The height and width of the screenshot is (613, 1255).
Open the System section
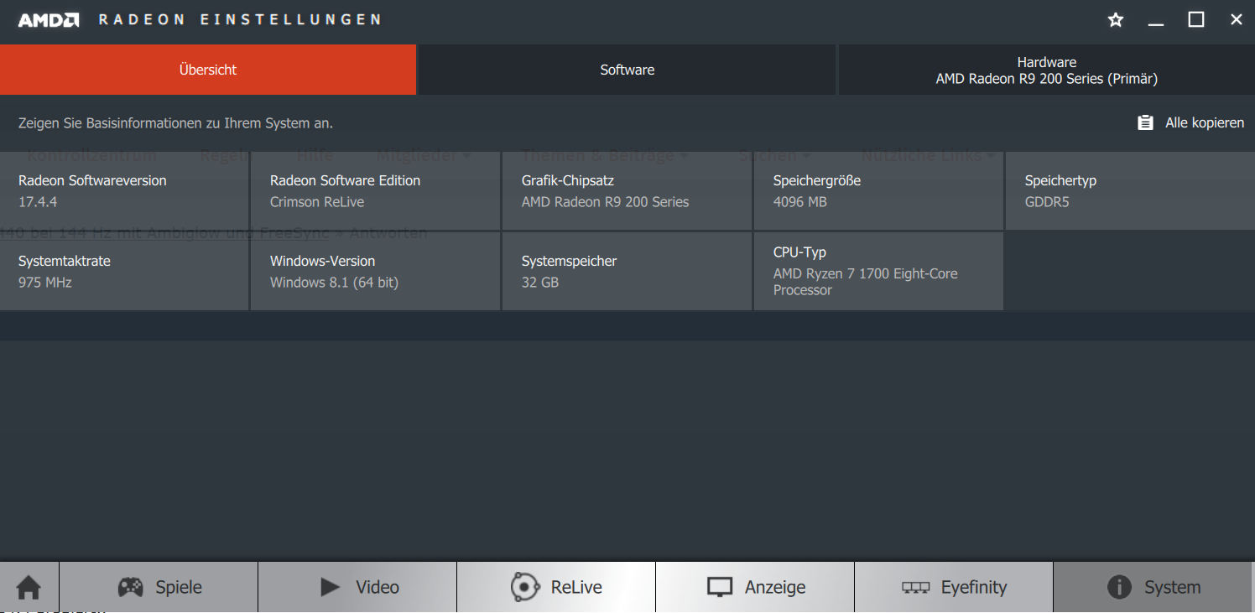coord(1153,587)
